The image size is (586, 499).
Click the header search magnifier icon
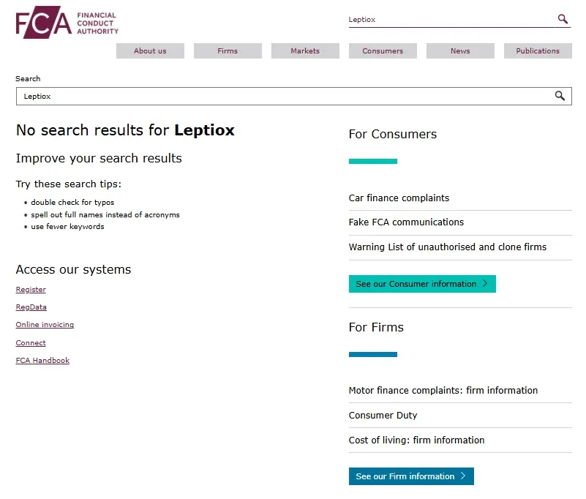click(563, 19)
